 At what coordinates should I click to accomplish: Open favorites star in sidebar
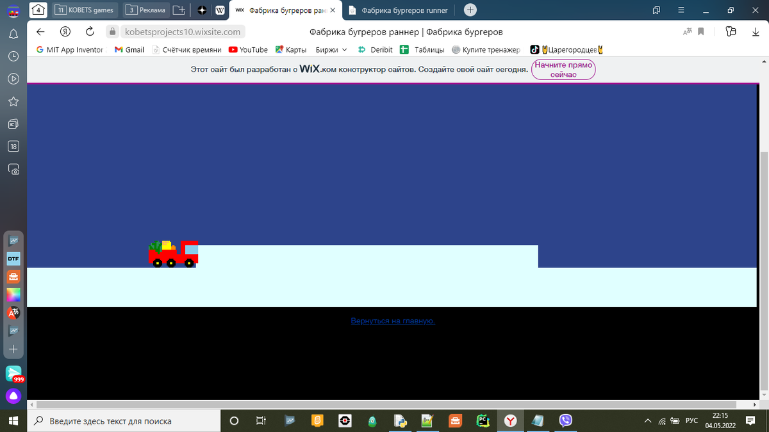click(x=13, y=101)
